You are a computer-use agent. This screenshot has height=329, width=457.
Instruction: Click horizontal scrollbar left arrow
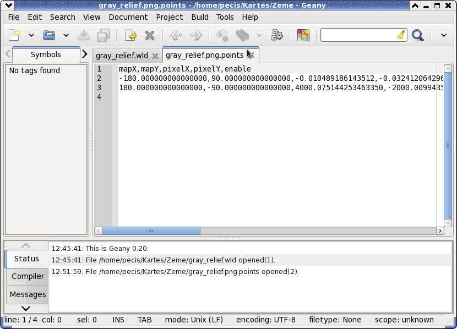point(98,231)
